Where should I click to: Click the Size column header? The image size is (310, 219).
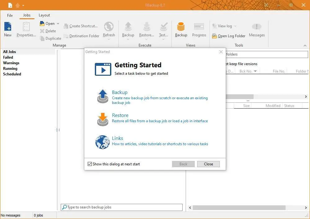tap(246, 106)
